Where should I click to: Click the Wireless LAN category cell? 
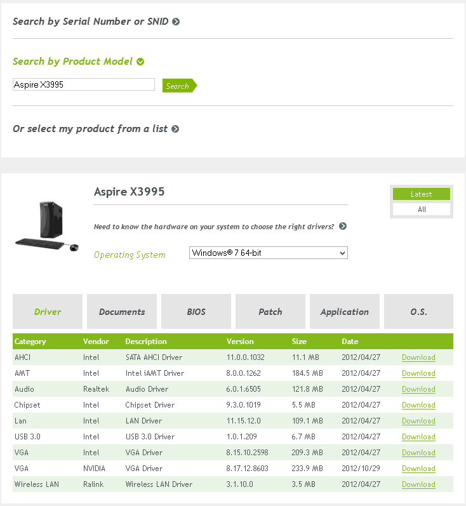coord(36,484)
